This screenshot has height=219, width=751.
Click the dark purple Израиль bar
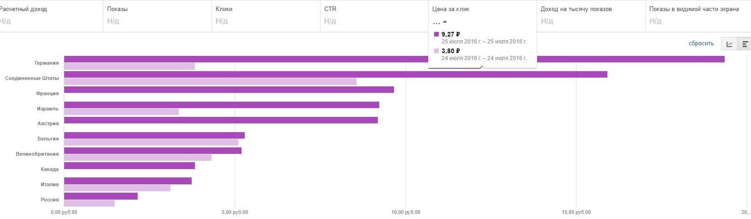pyautogui.click(x=221, y=105)
